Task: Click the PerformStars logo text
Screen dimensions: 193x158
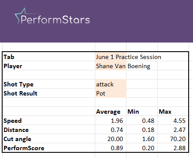Action: click(55, 20)
